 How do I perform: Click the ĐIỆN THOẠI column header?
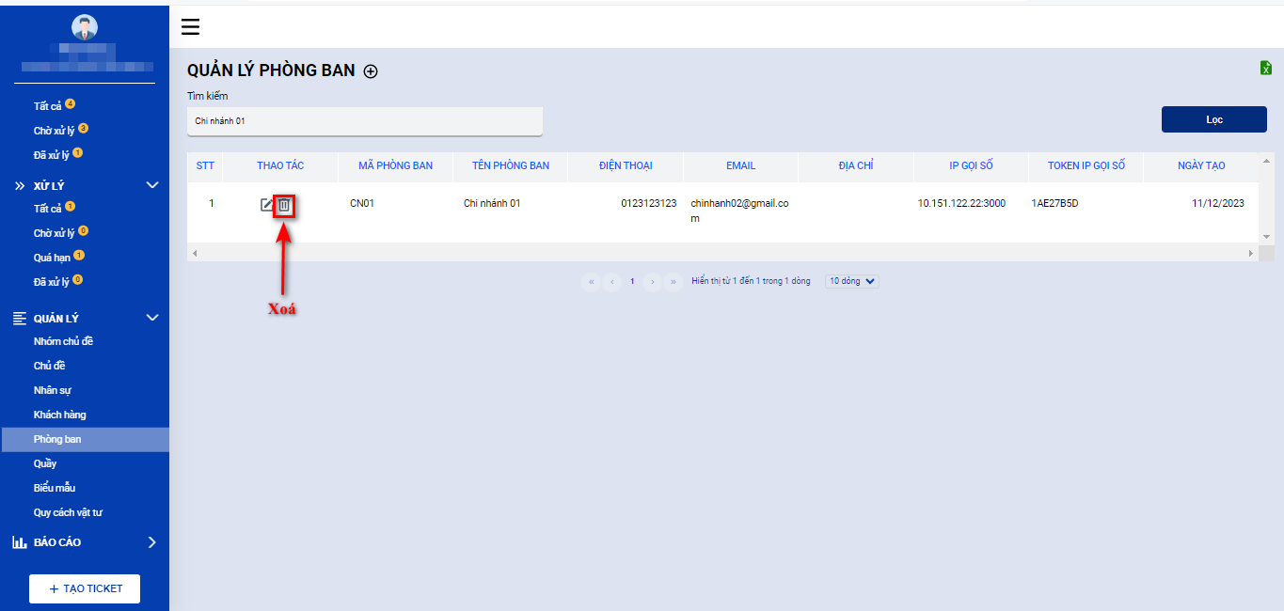coord(626,165)
